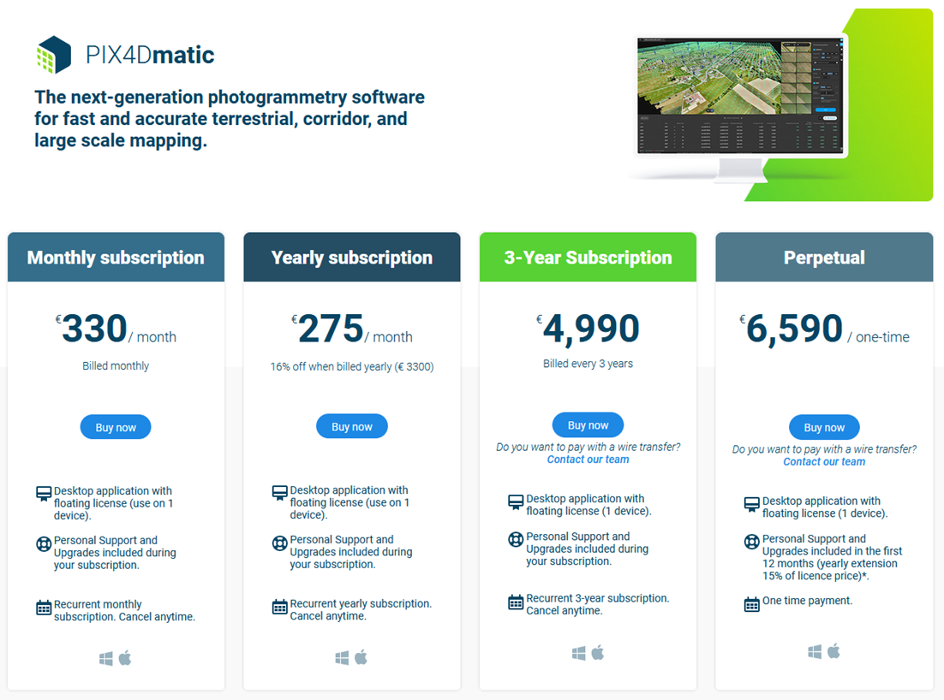The image size is (944, 700).
Task: Click the calendar icon beside Recurrent monthly subscription
Action: pyautogui.click(x=44, y=608)
